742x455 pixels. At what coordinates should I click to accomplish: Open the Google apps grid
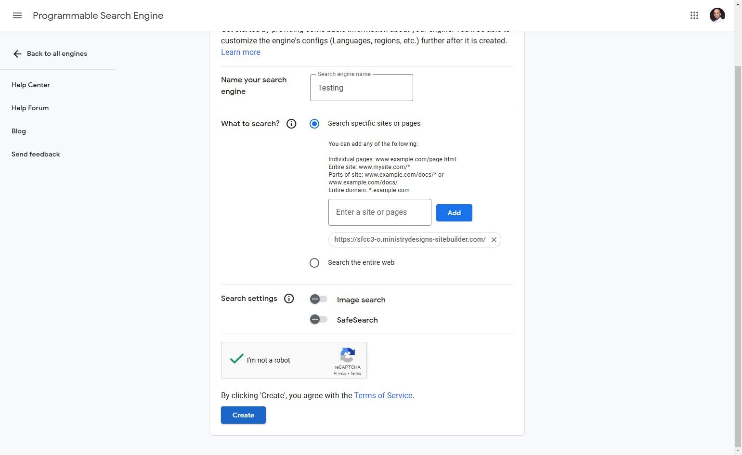(x=694, y=15)
